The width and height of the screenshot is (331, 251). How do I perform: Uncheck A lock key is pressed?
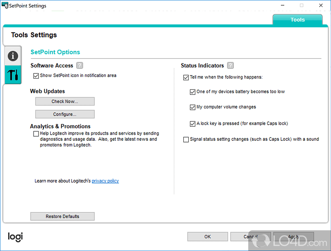(x=192, y=123)
